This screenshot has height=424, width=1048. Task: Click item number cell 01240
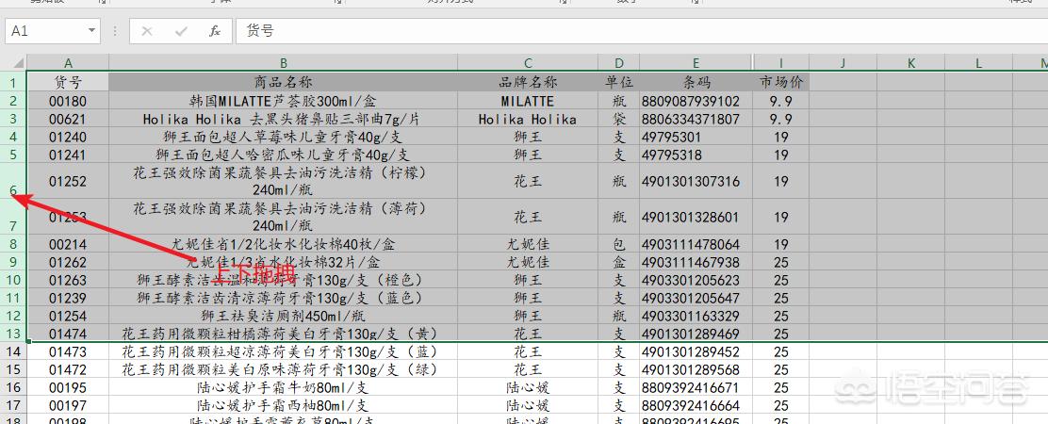coord(68,137)
